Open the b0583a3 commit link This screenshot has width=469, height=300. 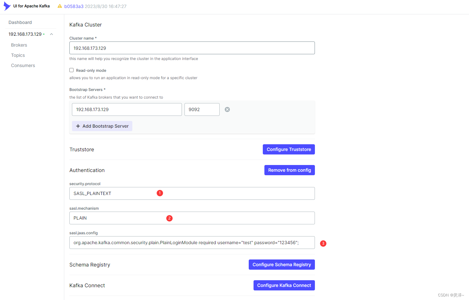74,6
